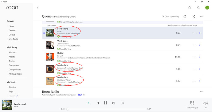Click the Daktari track title

[x=61, y=53]
